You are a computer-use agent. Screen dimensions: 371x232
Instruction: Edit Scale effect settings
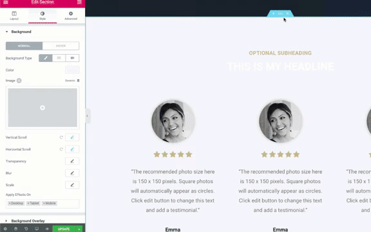point(72,185)
